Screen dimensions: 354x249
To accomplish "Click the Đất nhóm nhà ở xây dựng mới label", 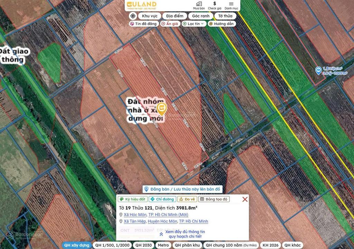I will [x=146, y=110].
